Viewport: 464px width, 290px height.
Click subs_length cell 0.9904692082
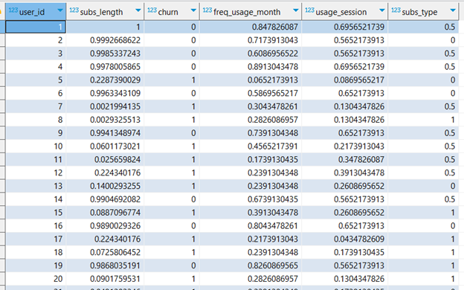point(105,199)
